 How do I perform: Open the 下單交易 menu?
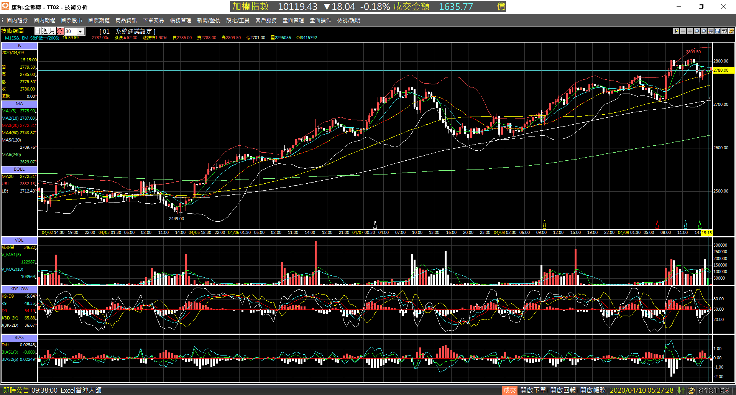[153, 20]
